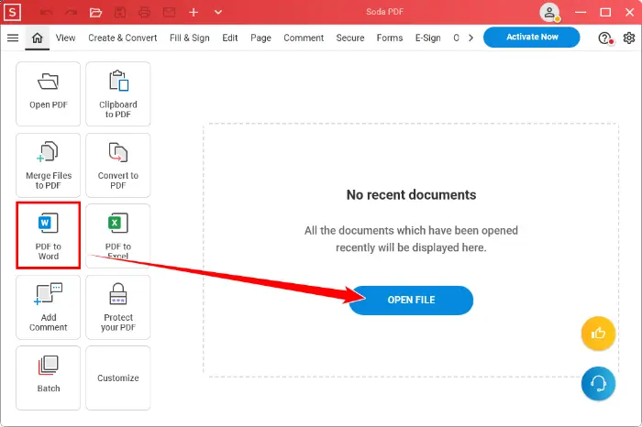Click the Open PDF folder tile
The image size is (642, 427).
[x=48, y=94]
